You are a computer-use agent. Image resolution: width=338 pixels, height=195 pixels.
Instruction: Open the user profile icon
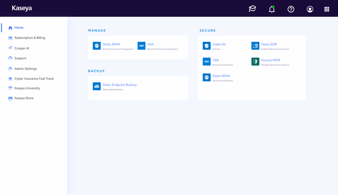click(310, 9)
